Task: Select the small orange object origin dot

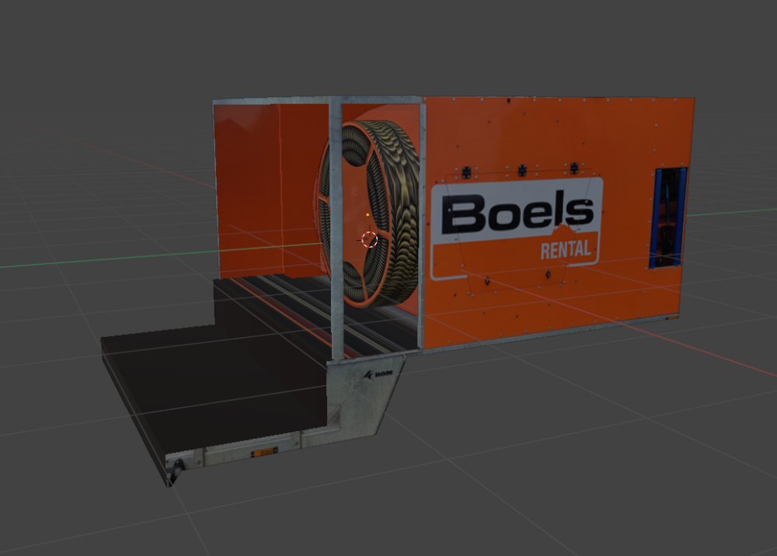Action: coord(365,210)
